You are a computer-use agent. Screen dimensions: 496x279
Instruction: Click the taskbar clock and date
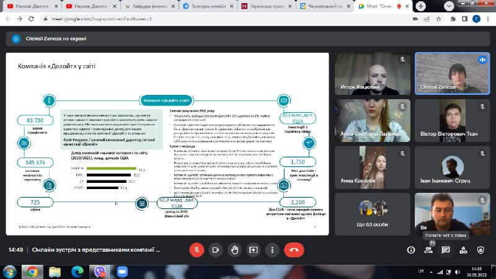(476, 272)
